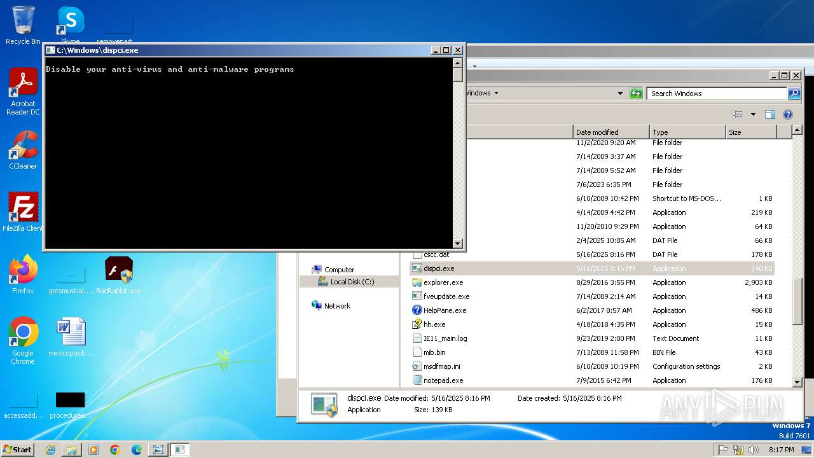
Task: Select the procedures desktop file
Action: [x=71, y=404]
